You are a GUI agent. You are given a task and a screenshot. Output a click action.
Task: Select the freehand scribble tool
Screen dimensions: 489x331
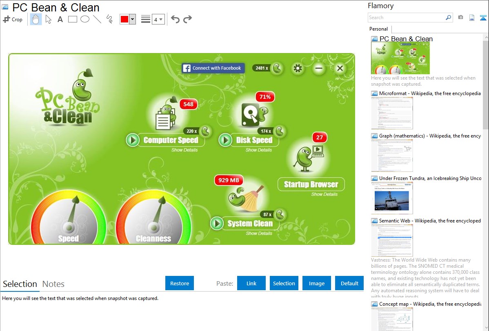[x=109, y=19]
